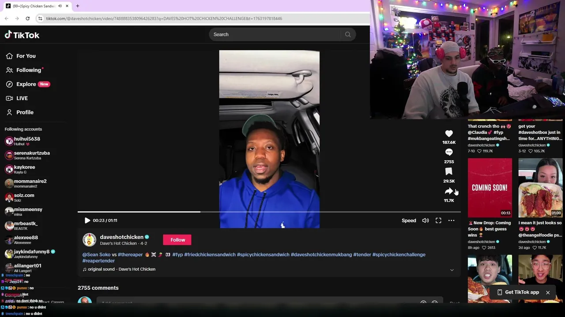This screenshot has width=565, height=317.
Task: Open theangelfoodie sandwich video thumbnail
Action: (540, 188)
